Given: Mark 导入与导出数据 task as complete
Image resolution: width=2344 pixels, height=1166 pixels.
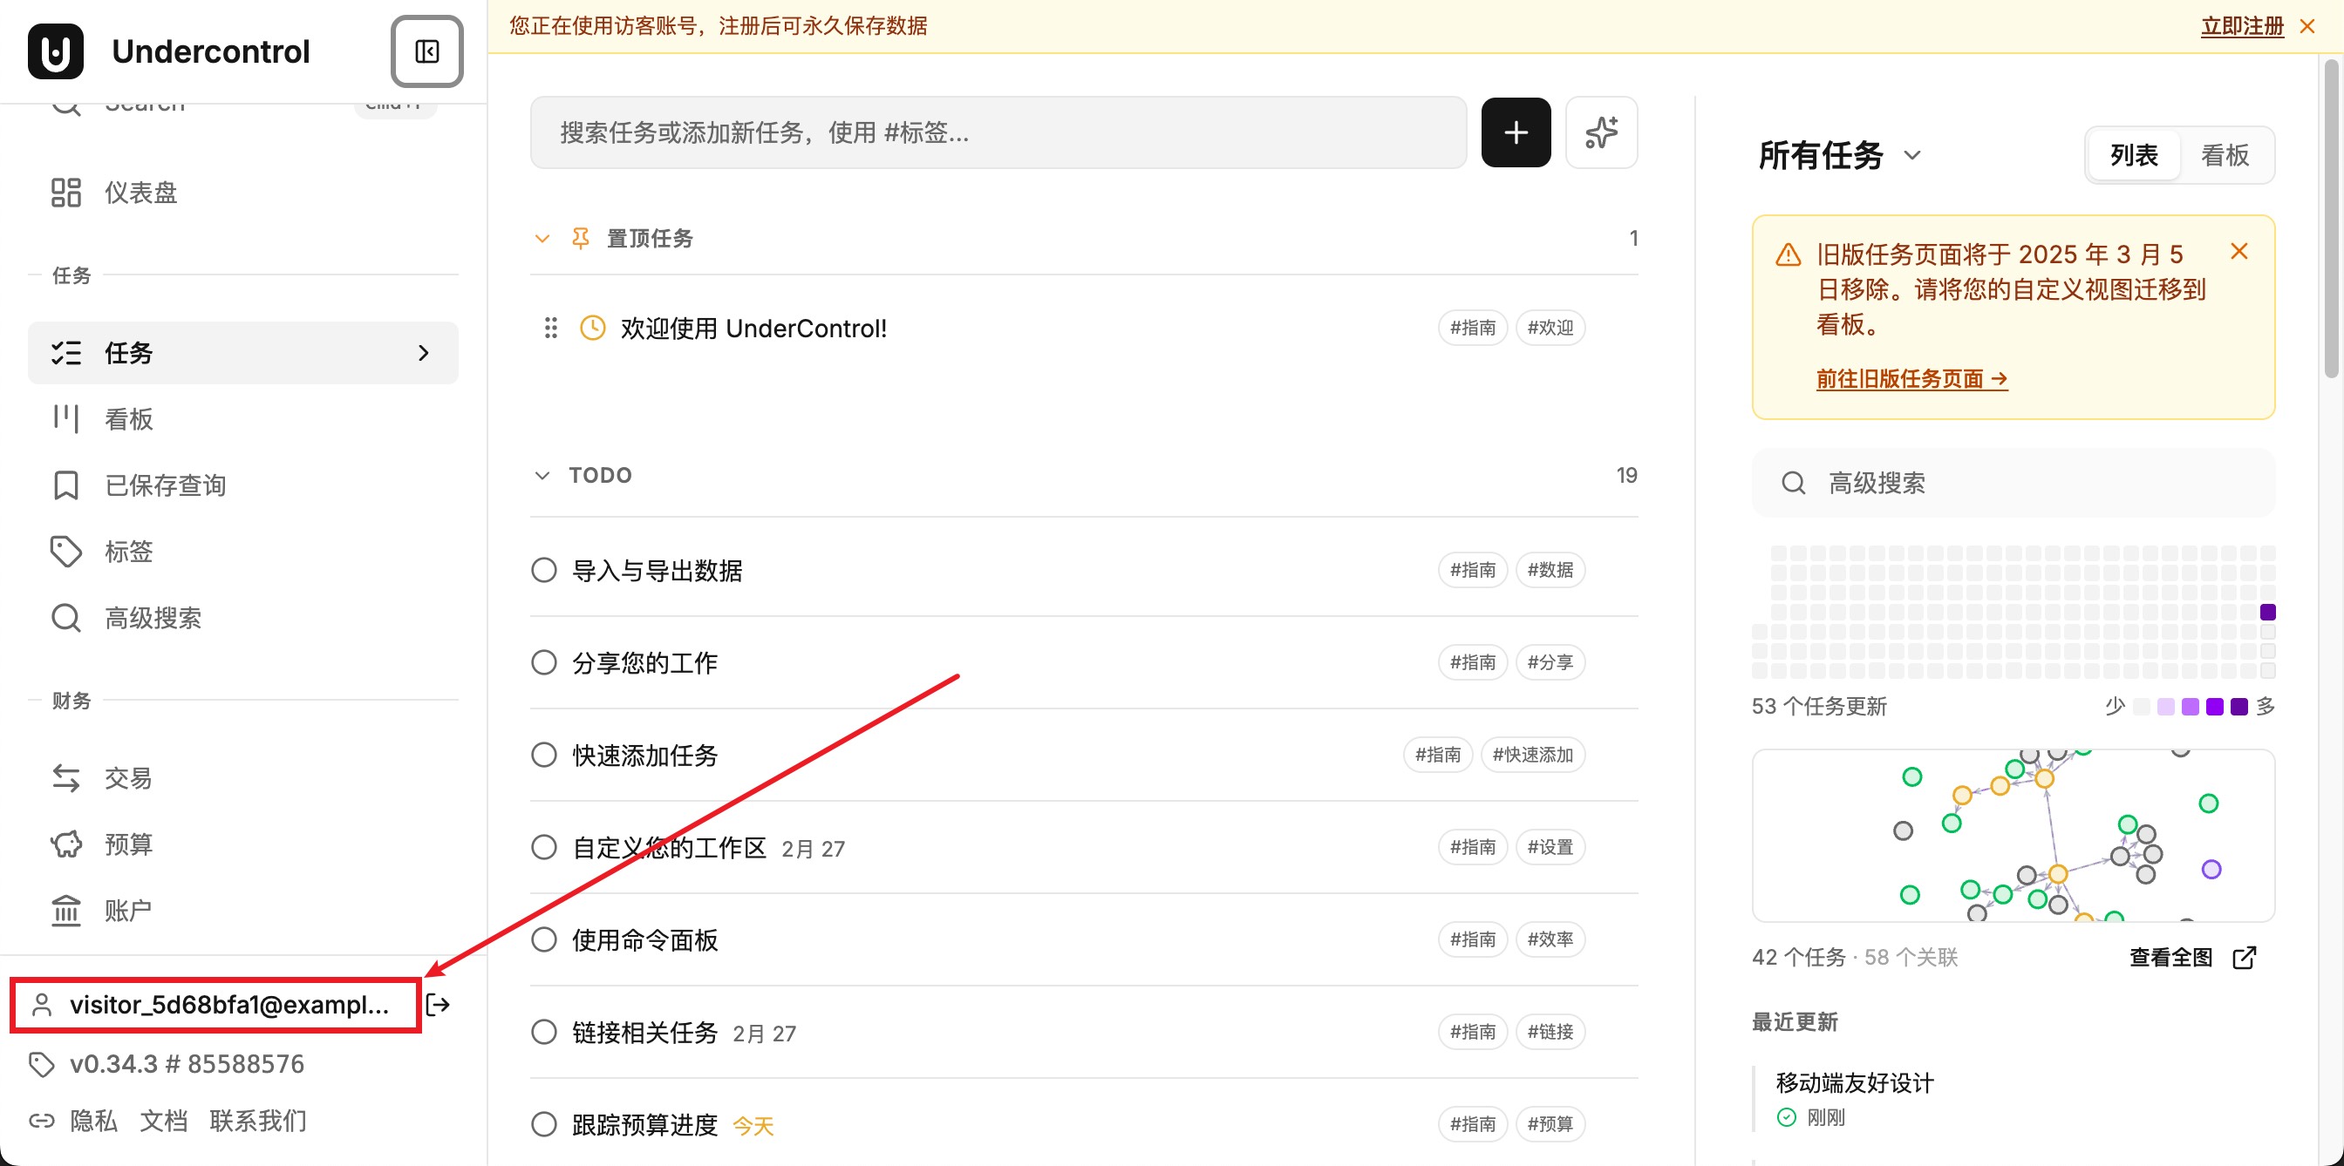Looking at the screenshot, I should [544, 570].
